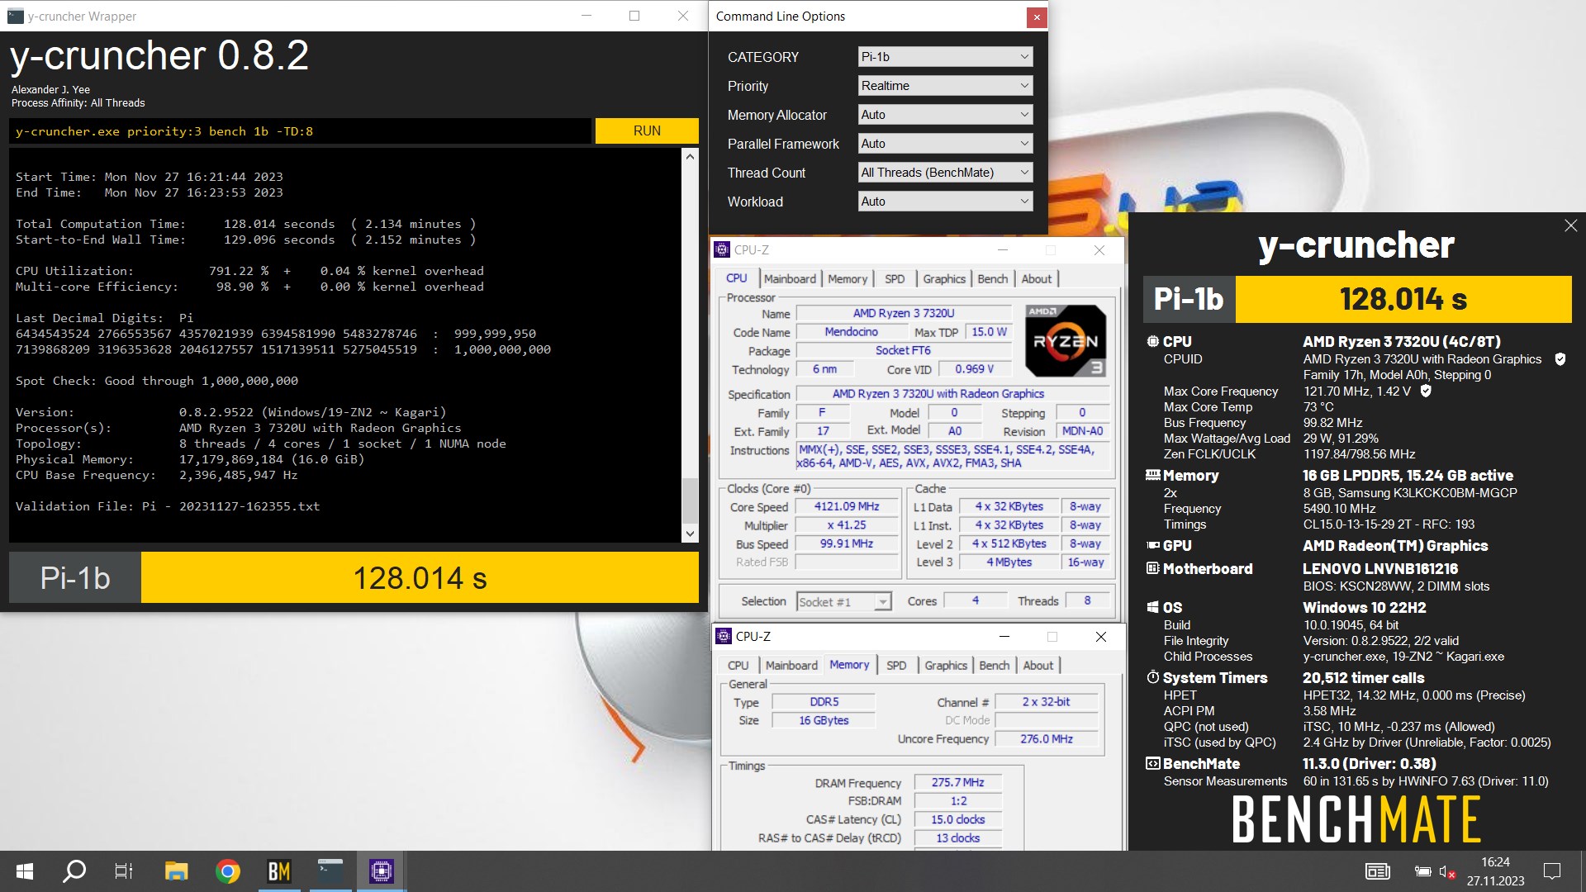Open touch keyboard tray icon

(x=1377, y=871)
